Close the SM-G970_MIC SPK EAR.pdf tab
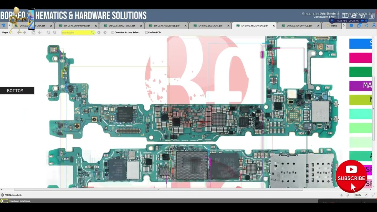377x212 pixels. click(274, 26)
